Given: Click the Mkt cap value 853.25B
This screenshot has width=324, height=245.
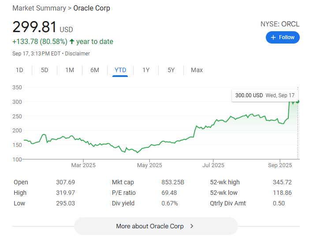Looking at the screenshot, I should (x=173, y=182).
